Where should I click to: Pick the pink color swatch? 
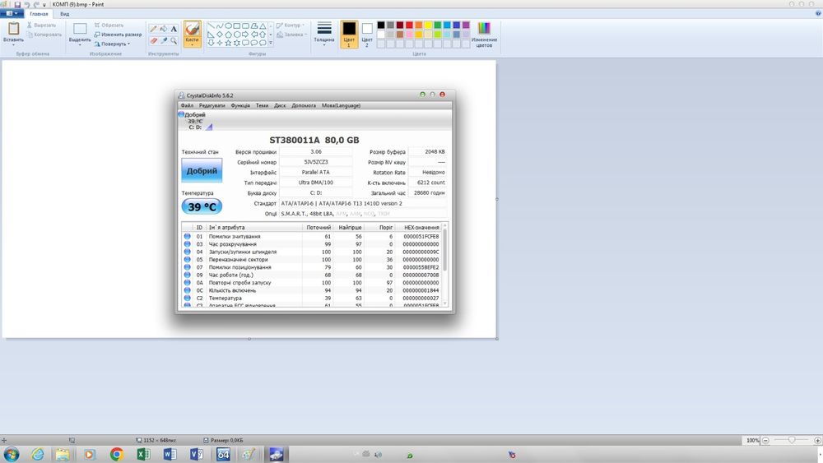click(x=409, y=35)
